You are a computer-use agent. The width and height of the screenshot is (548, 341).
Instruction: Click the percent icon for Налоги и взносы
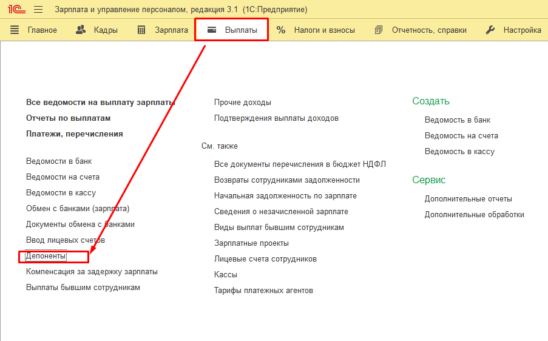(281, 30)
